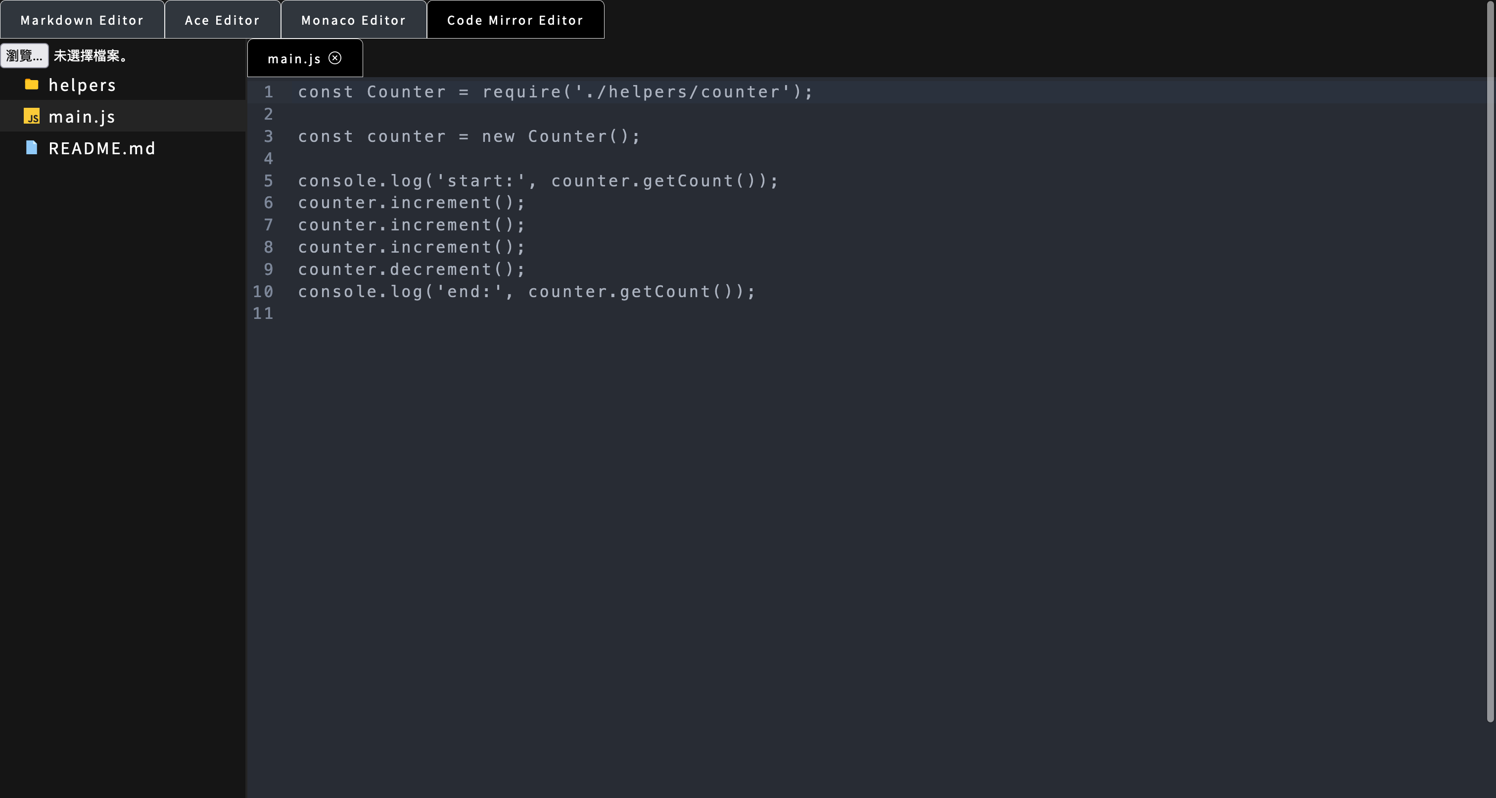Expand the helpers folder
The height and width of the screenshot is (798, 1496).
click(82, 86)
